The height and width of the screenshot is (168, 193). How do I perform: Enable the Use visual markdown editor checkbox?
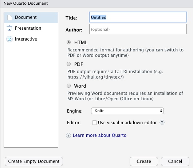(94, 122)
